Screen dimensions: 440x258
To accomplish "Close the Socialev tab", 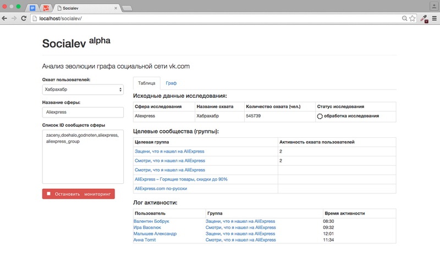I will pos(116,8).
